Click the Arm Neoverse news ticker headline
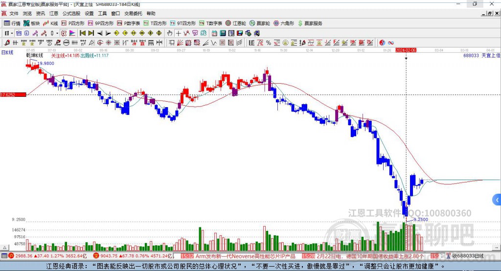This screenshot has width=501, height=271. point(246,256)
